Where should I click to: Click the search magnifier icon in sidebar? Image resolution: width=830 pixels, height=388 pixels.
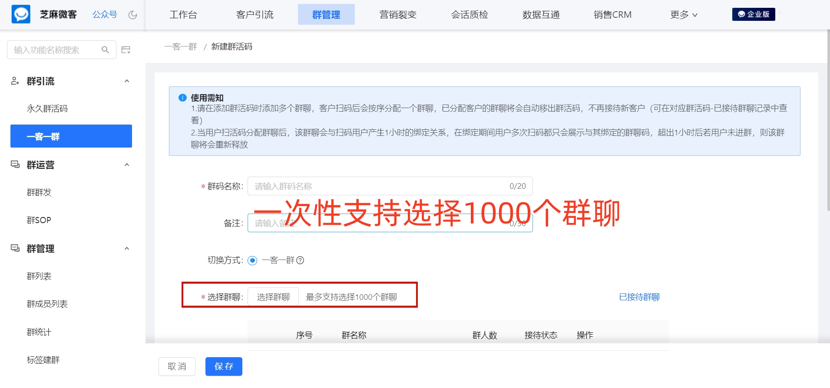[105, 50]
